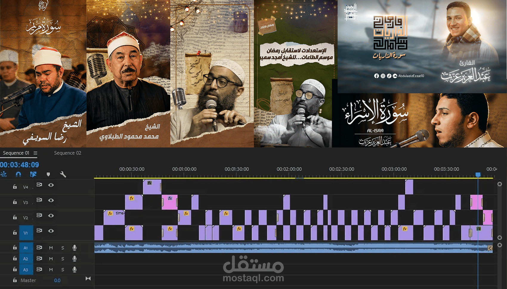Click the Master track go-to-end icon
This screenshot has height=289, width=507.
[x=88, y=279]
